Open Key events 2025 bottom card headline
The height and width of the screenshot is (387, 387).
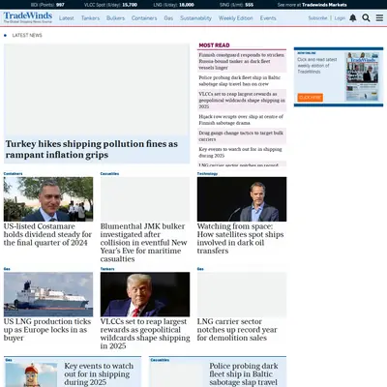(x=99, y=374)
